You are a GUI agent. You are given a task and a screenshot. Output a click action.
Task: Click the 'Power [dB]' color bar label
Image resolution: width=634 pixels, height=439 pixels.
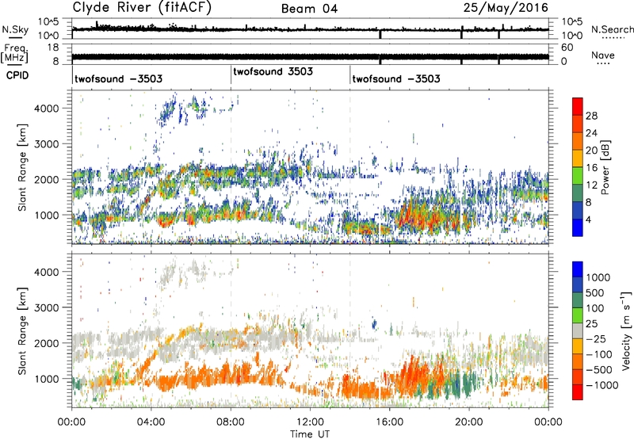point(605,167)
